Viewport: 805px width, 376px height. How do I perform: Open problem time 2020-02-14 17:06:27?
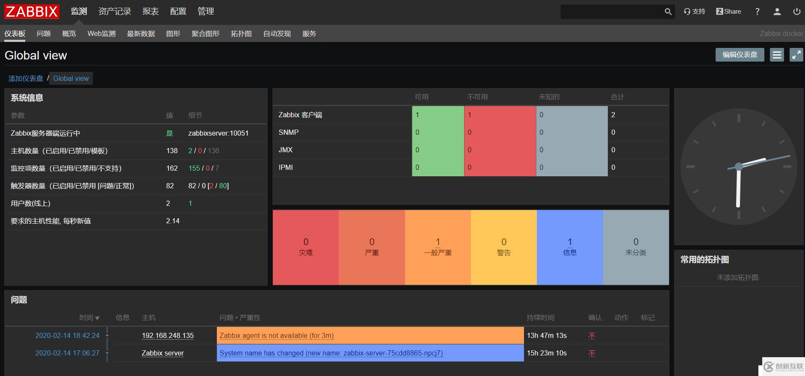[x=67, y=353]
